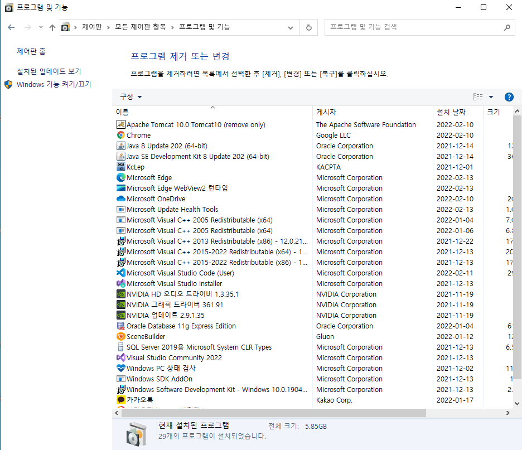Click the Apache Tomcat 10.0 program icon

(121, 124)
